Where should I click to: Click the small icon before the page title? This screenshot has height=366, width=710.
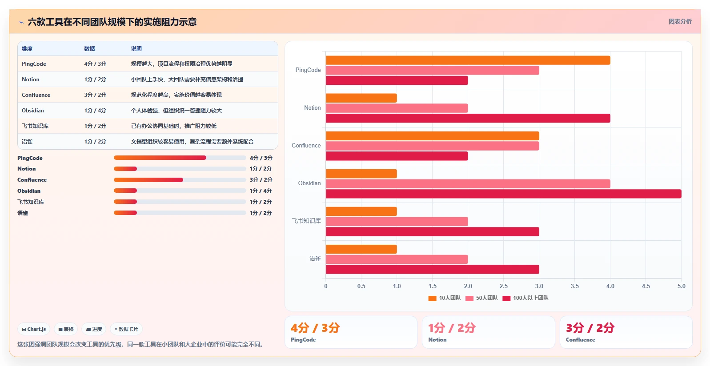point(21,22)
